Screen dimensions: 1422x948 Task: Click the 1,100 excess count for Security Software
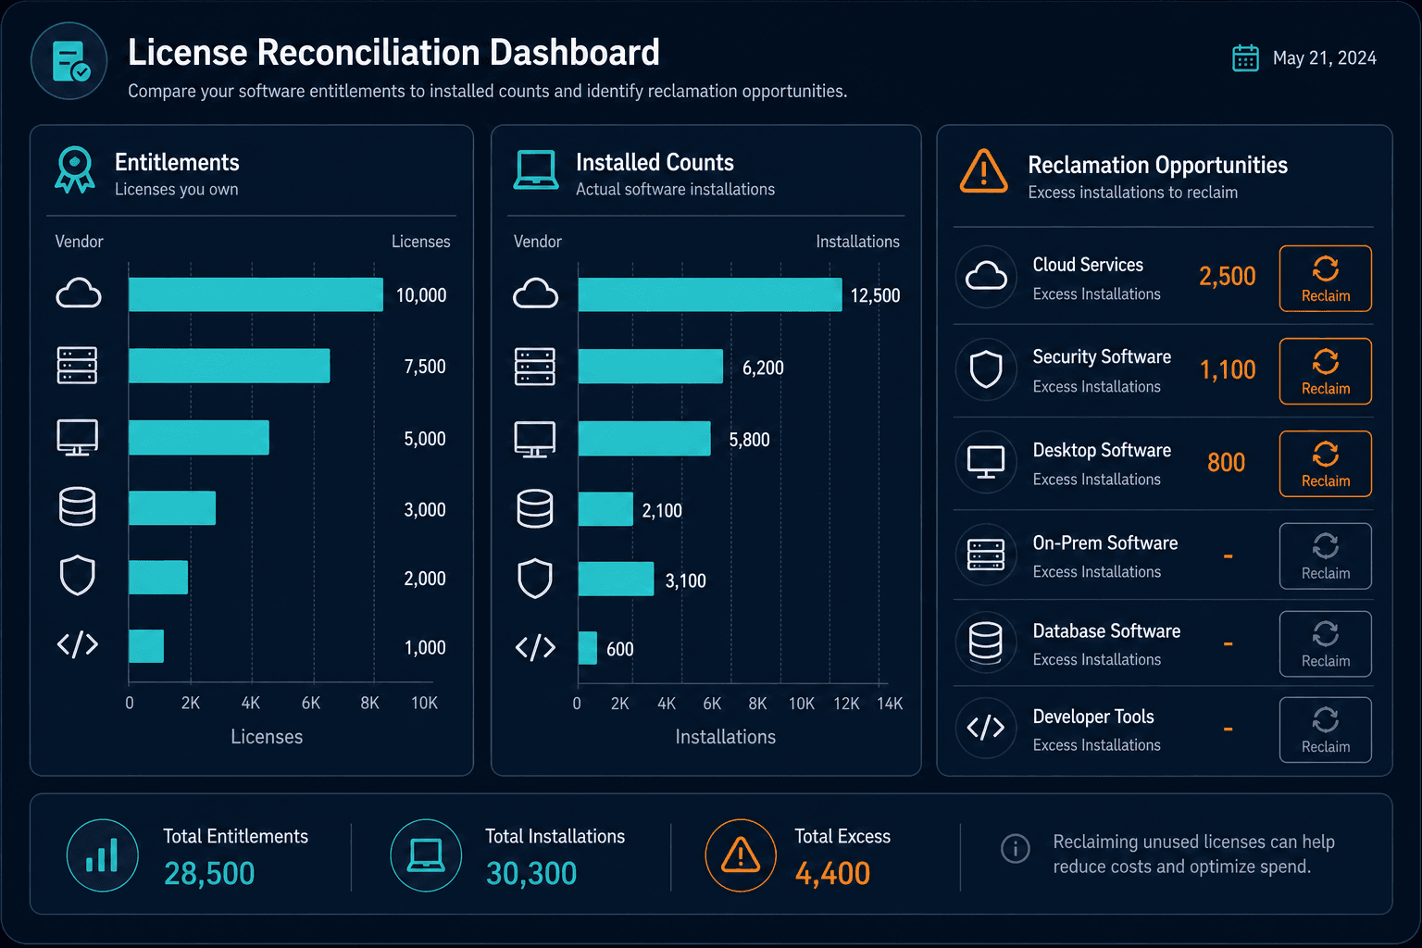[1228, 370]
